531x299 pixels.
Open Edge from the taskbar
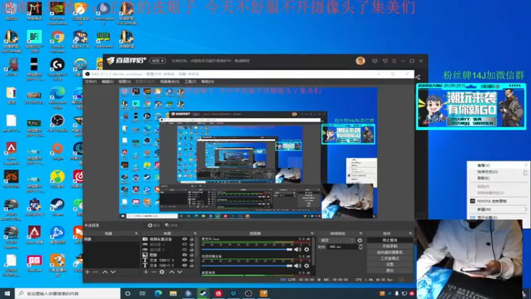tap(158, 293)
